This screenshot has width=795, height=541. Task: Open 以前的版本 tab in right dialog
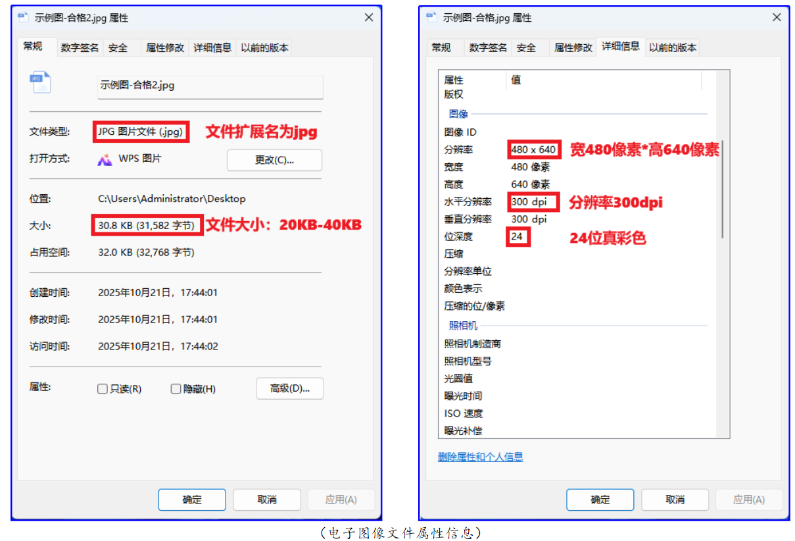(673, 47)
